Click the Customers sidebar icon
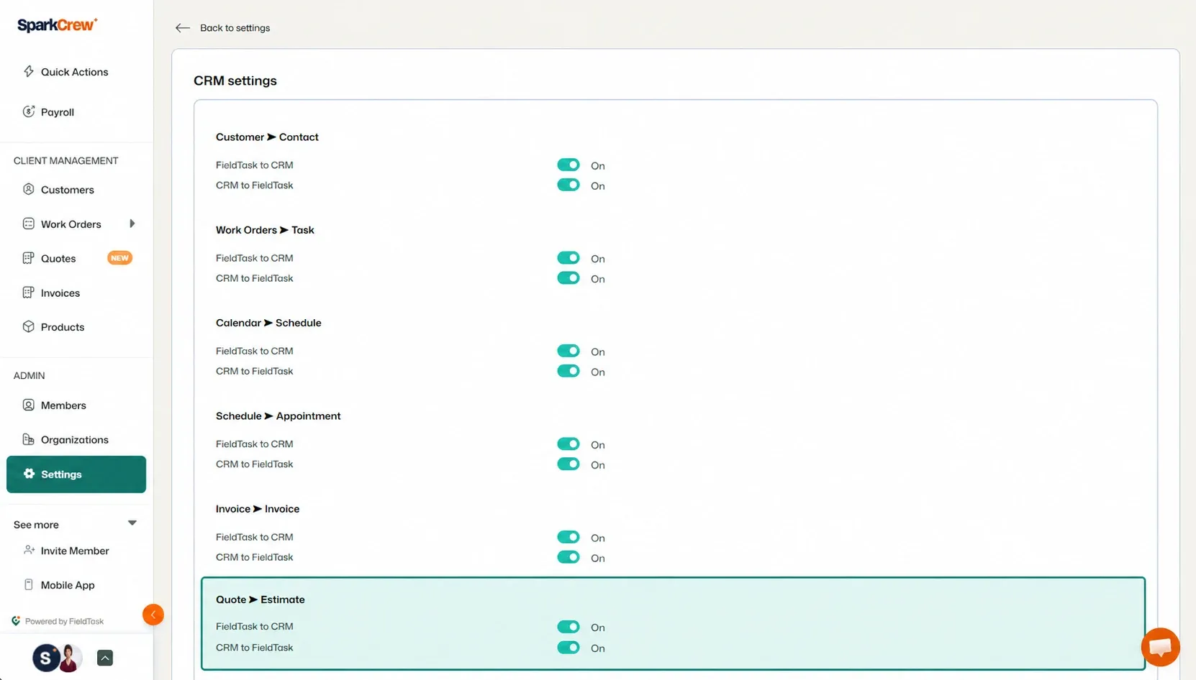1196x680 pixels. tap(29, 189)
